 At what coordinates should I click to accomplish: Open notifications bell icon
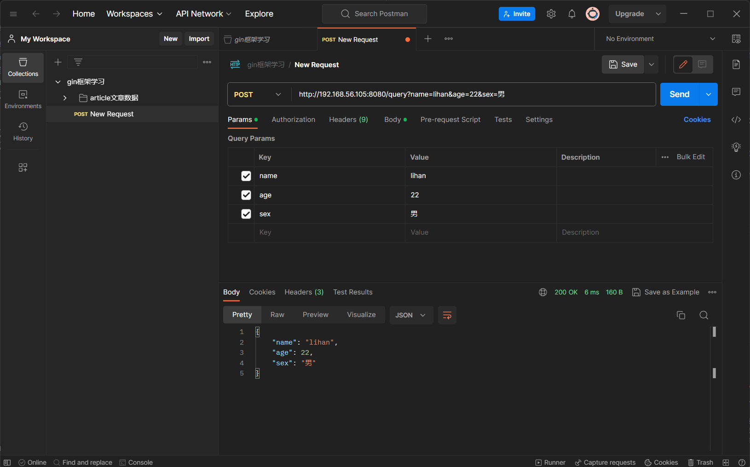572,14
